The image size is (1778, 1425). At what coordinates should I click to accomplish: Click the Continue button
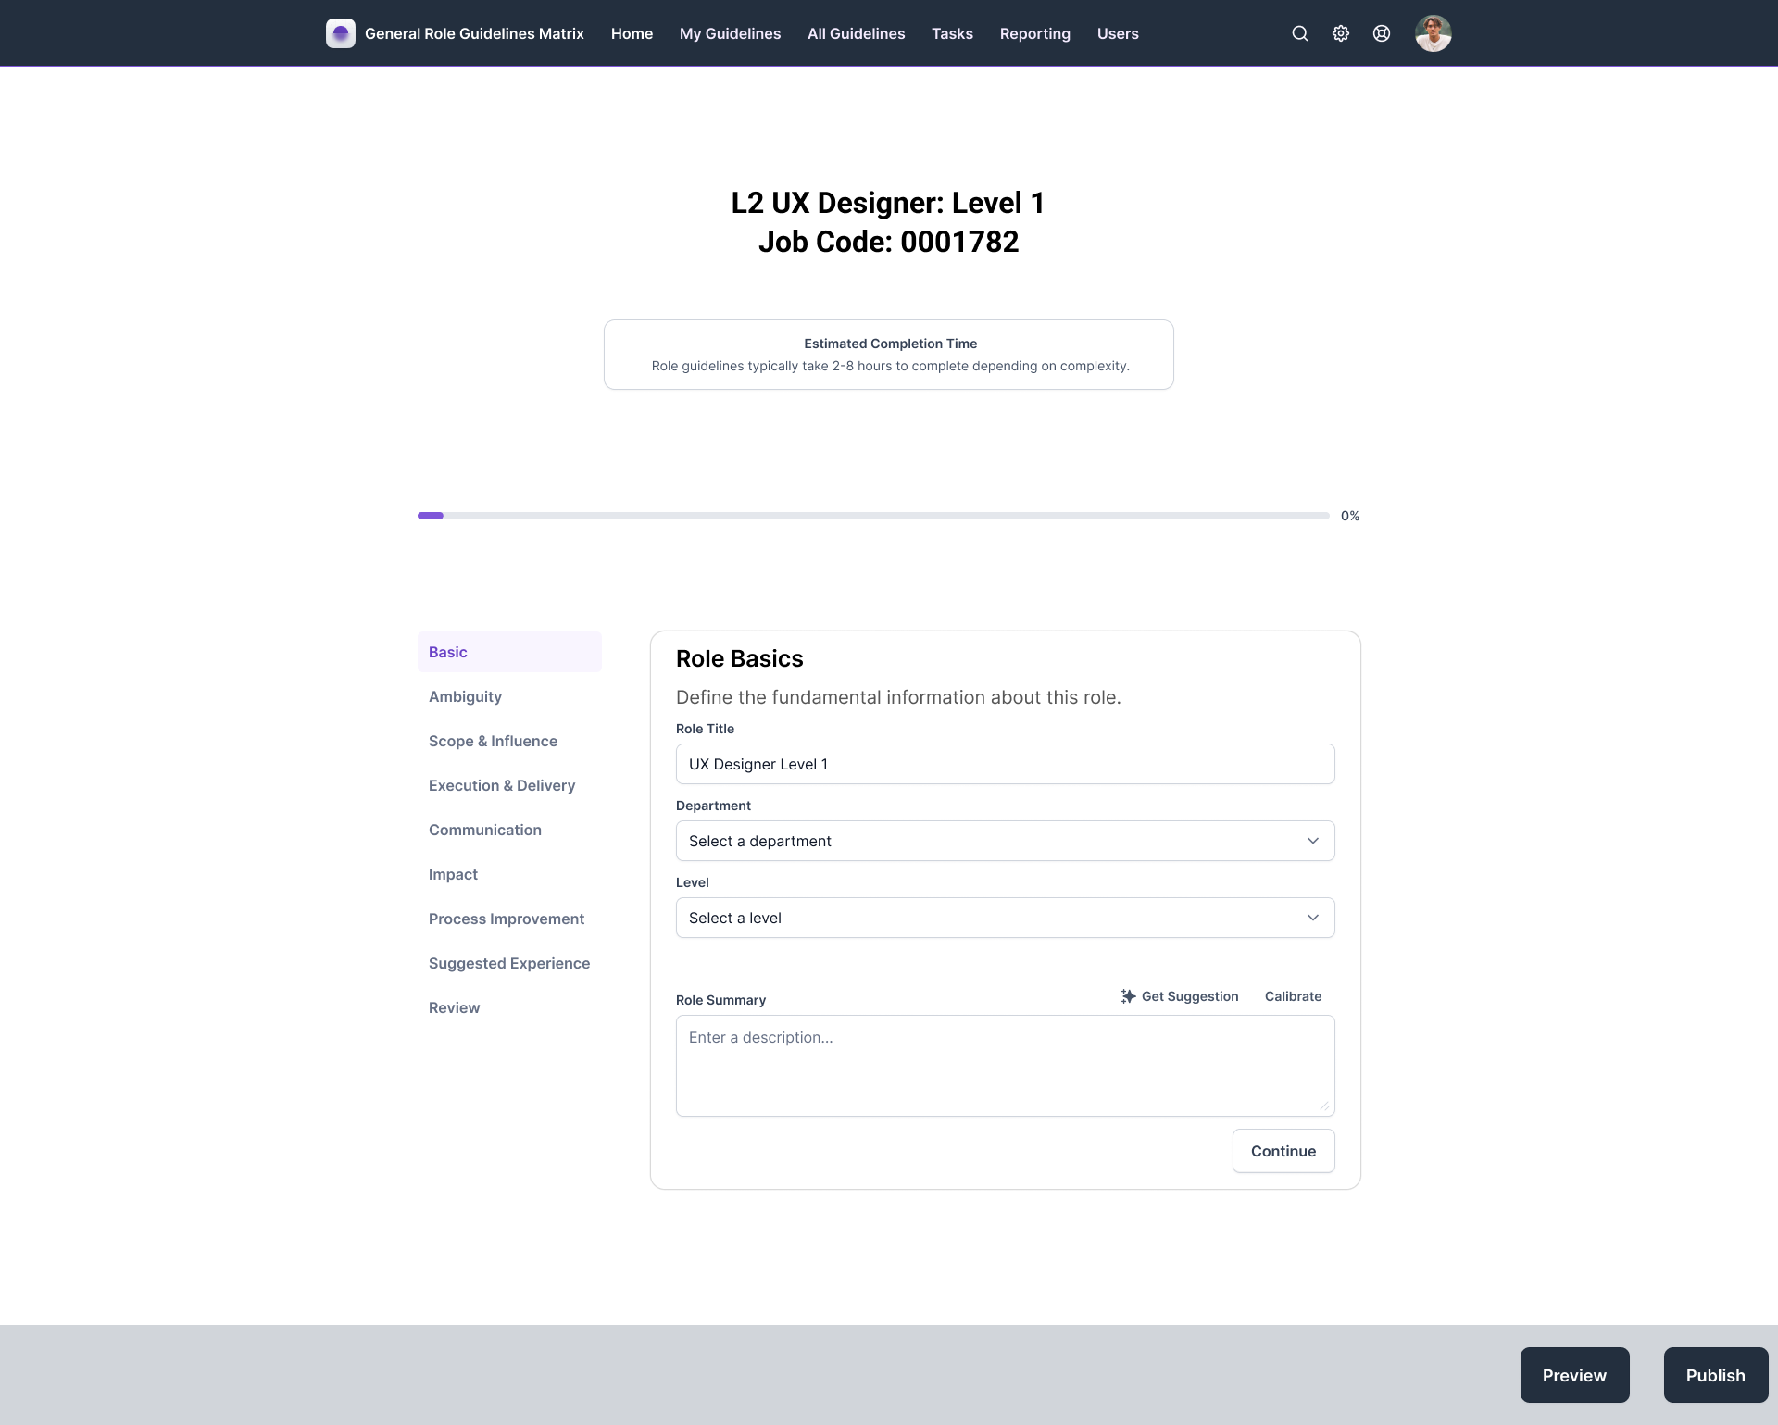pos(1283,1151)
